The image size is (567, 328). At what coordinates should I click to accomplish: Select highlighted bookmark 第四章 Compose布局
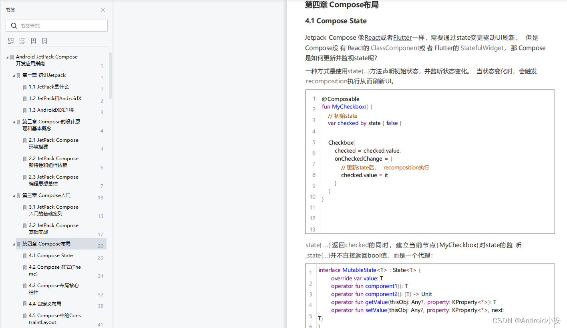click(x=61, y=244)
